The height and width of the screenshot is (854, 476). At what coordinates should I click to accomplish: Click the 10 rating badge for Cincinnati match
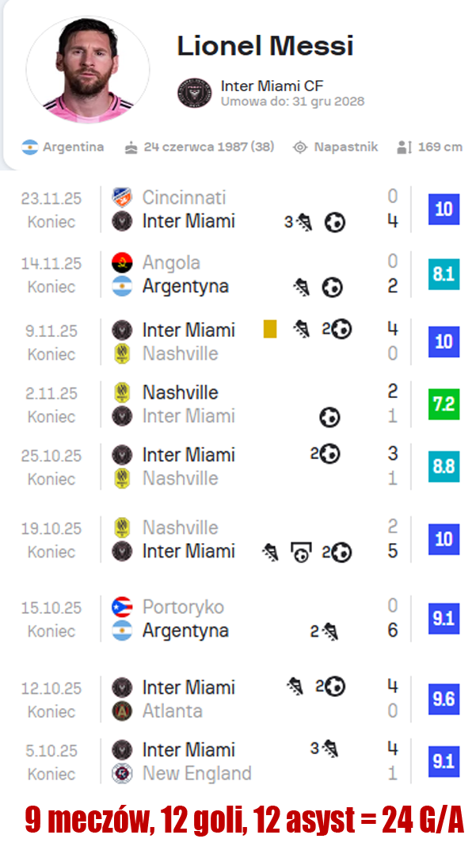(444, 209)
